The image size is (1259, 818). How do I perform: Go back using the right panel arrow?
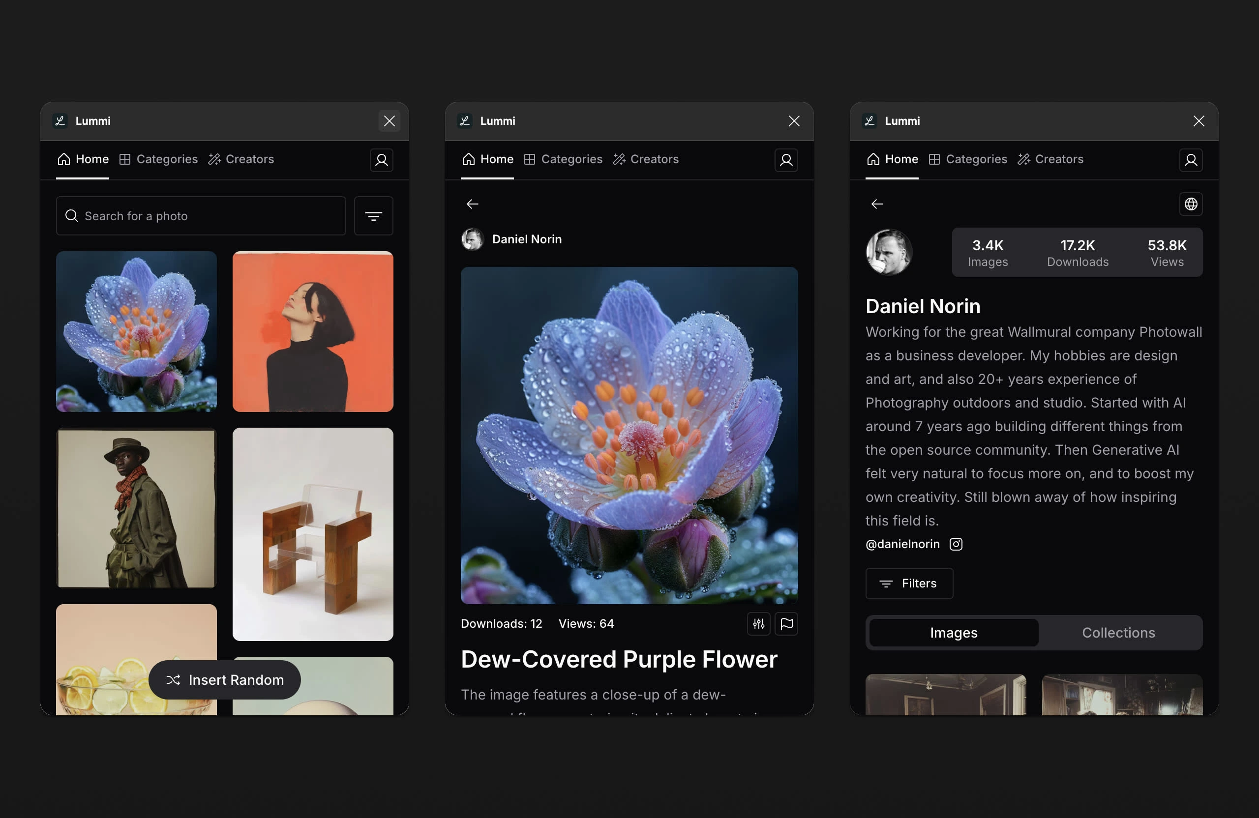tap(877, 204)
